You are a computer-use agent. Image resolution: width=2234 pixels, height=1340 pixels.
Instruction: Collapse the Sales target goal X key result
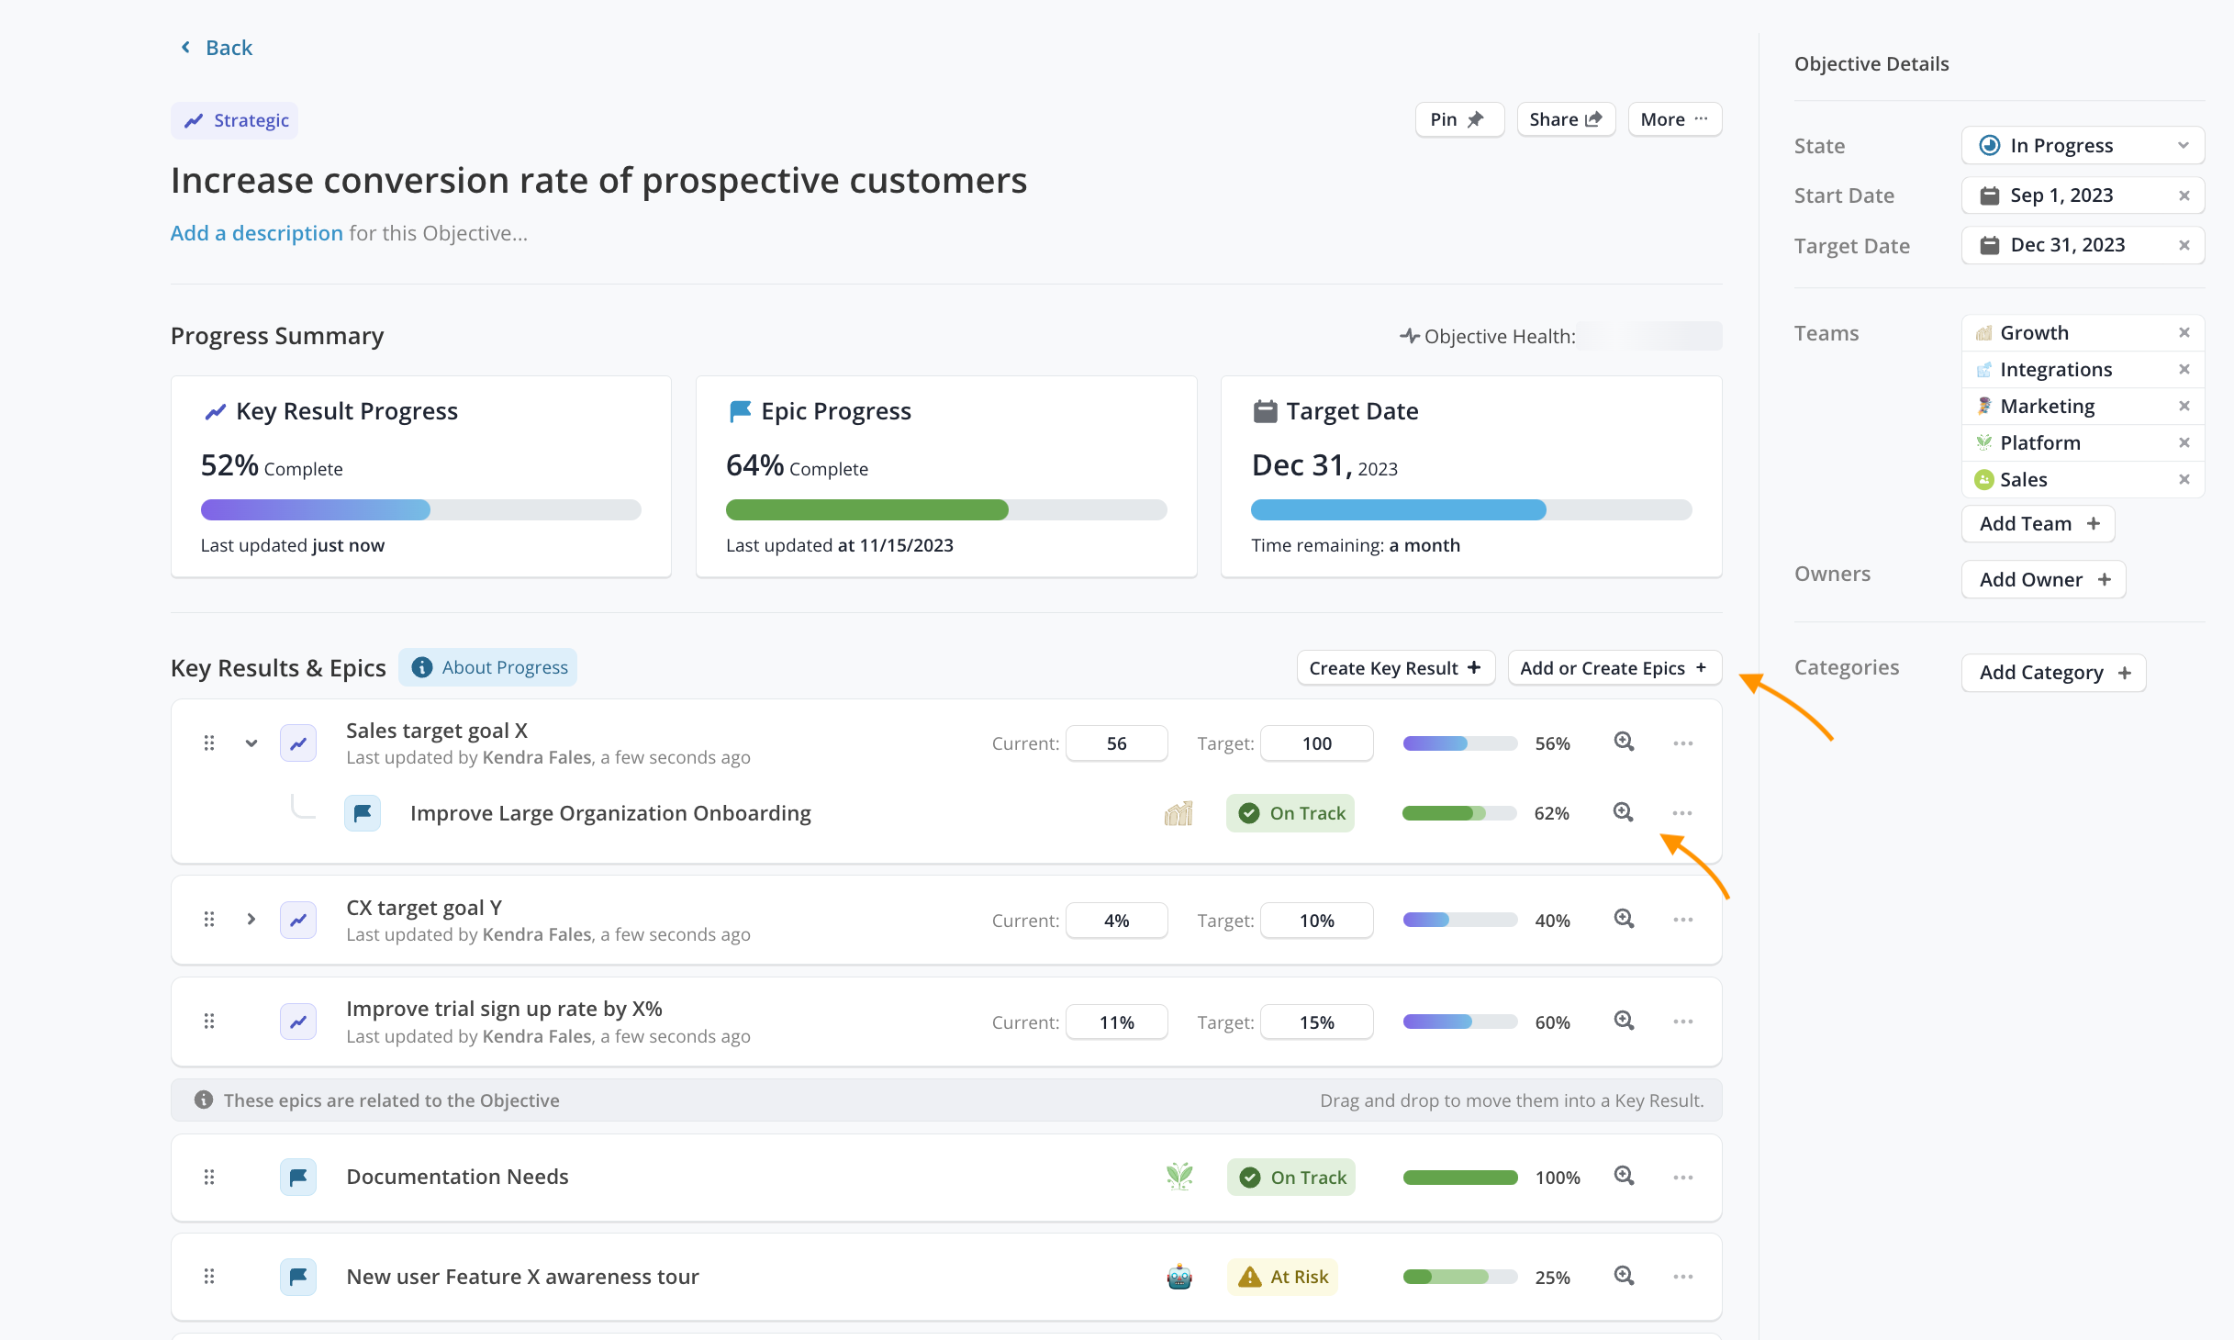click(251, 743)
